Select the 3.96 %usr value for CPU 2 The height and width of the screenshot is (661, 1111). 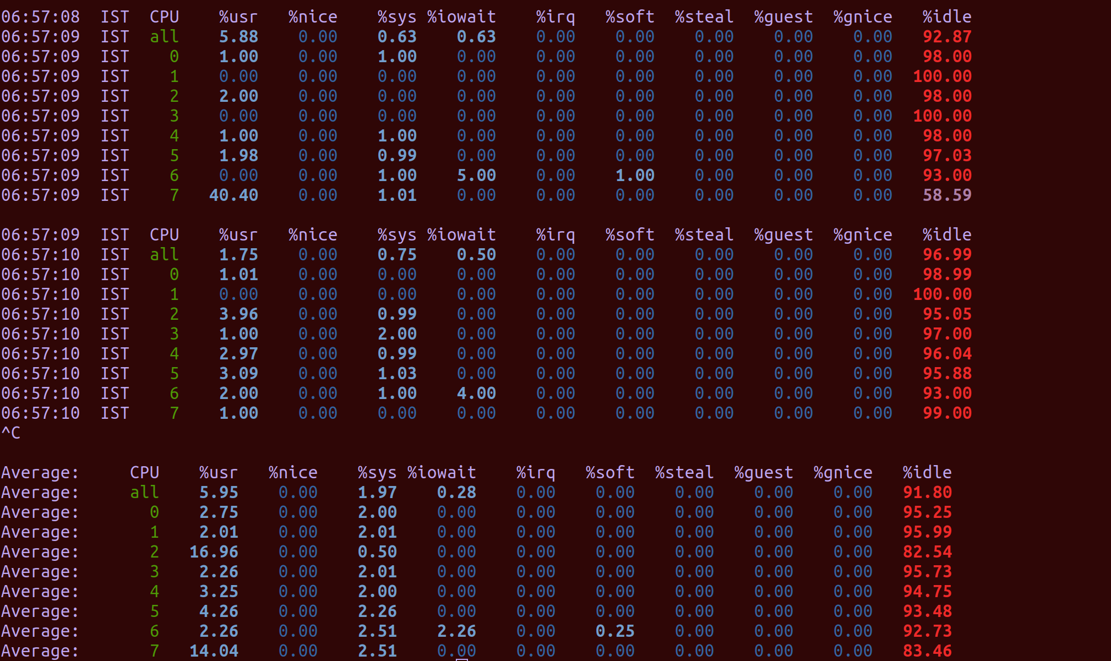(238, 314)
